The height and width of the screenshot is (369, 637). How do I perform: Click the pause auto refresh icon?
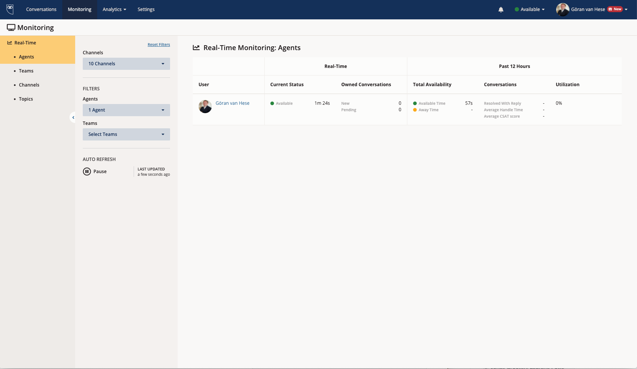87,172
